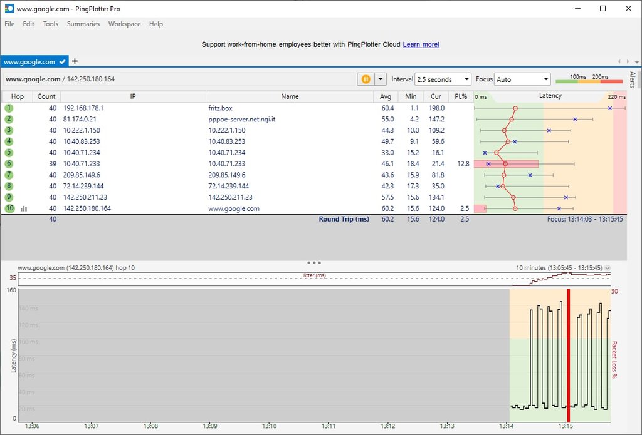
Task: Click the hop 6 green circle icon
Action: click(9, 163)
